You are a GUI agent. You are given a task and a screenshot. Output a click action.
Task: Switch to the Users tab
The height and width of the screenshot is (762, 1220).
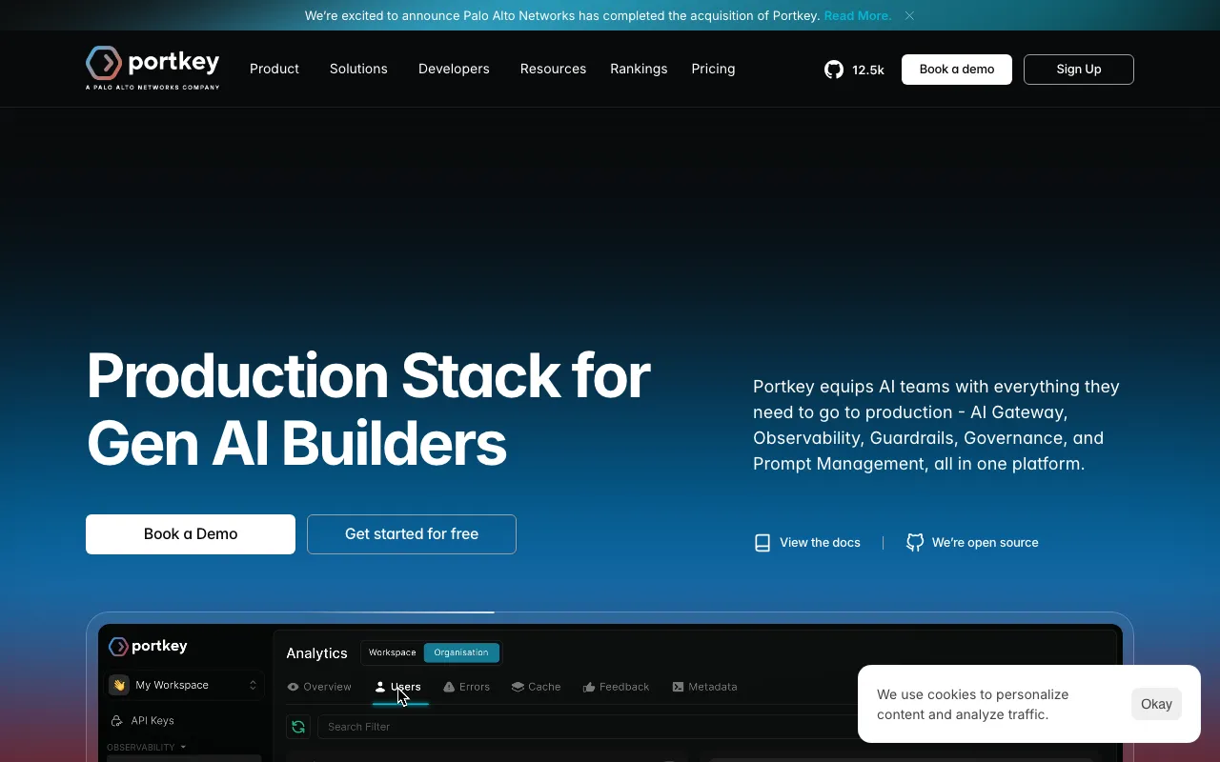point(398,687)
